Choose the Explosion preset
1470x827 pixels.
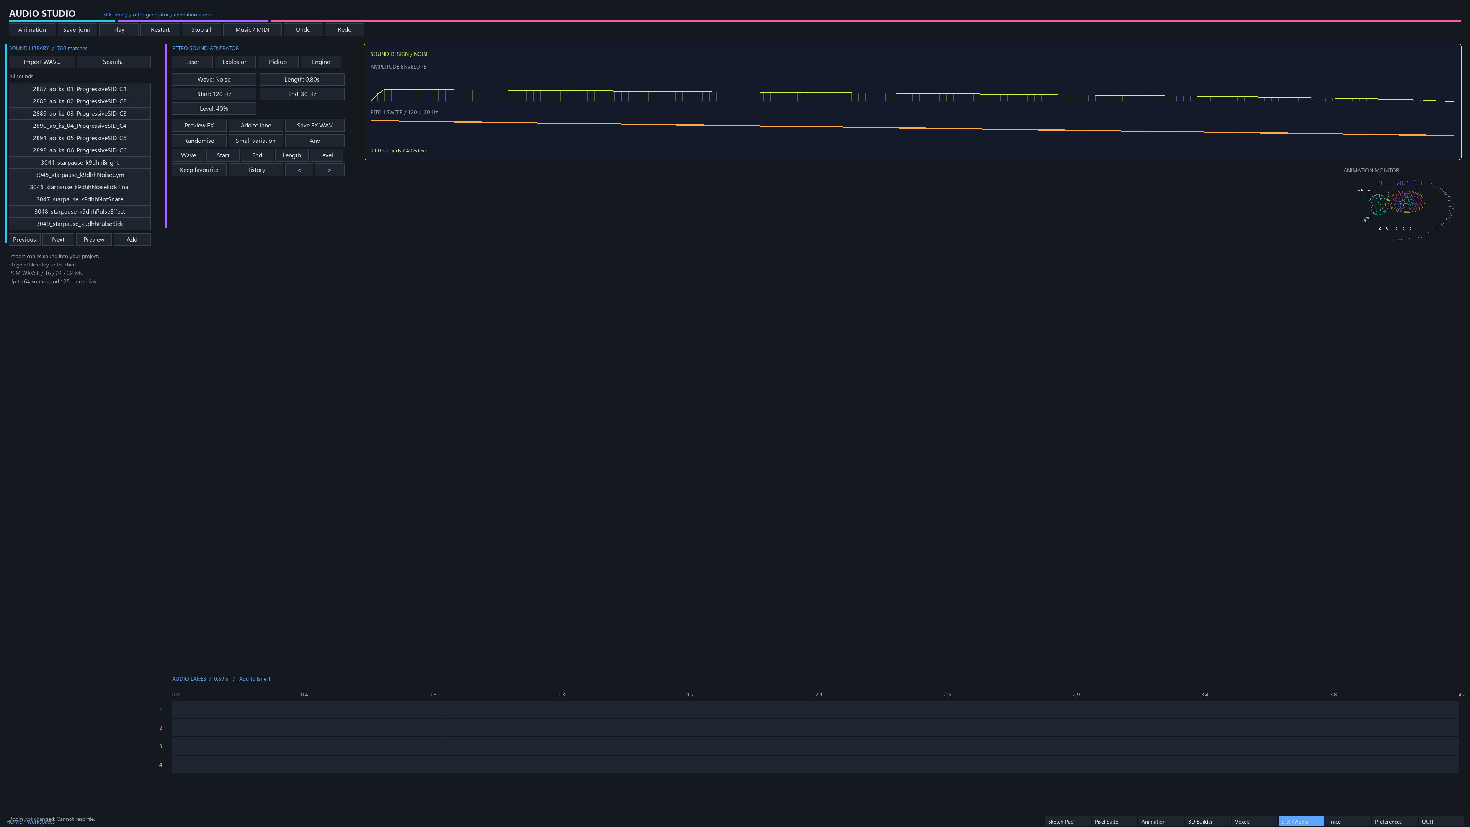[235, 62]
